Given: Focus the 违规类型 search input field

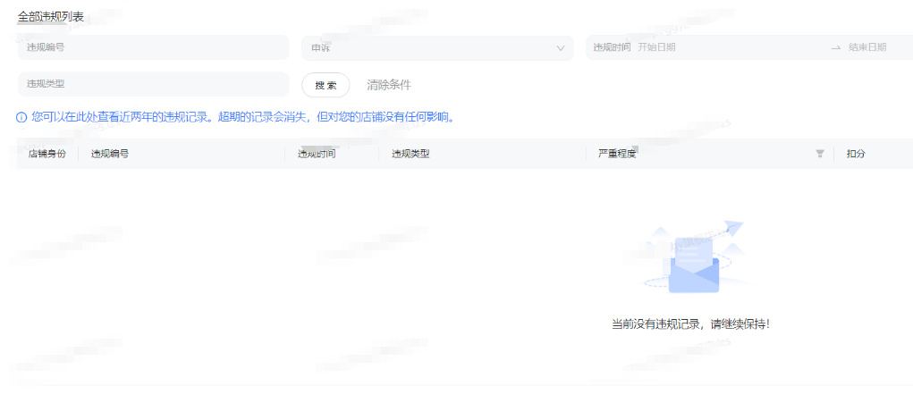Looking at the screenshot, I should 153,84.
